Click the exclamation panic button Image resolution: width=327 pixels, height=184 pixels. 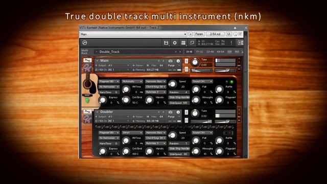pos(231,43)
